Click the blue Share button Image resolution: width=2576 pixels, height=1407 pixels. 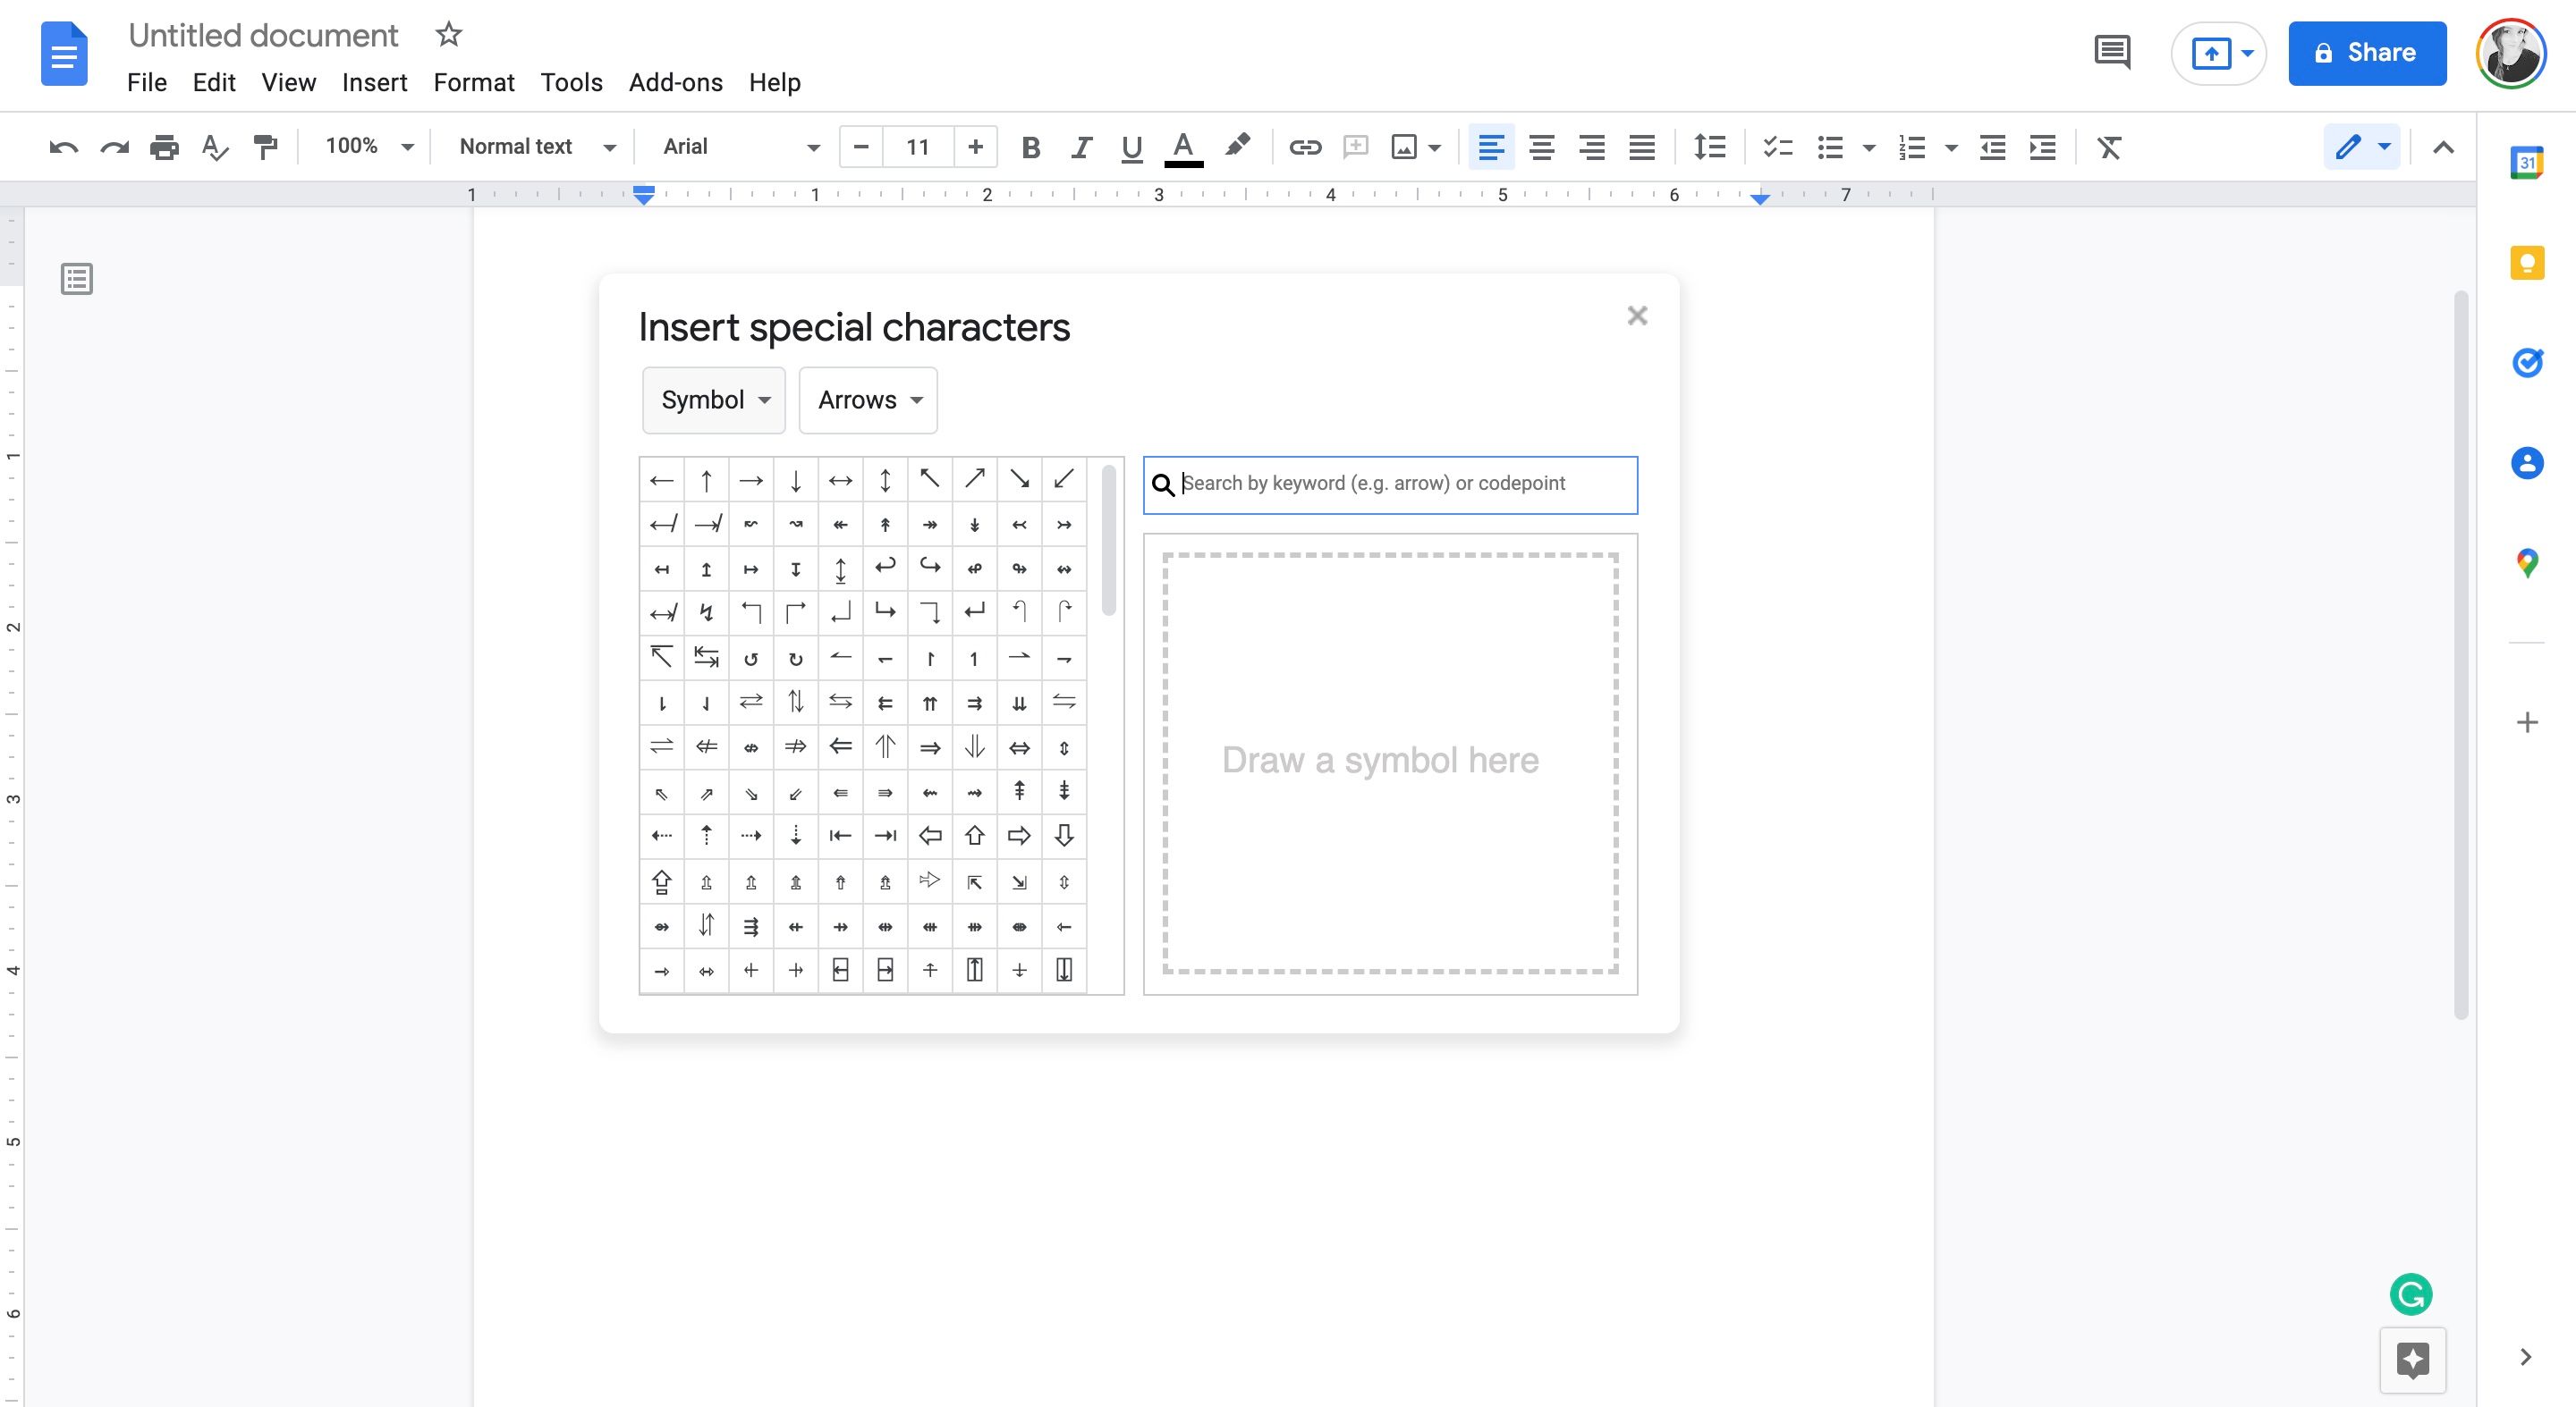[x=2366, y=53]
